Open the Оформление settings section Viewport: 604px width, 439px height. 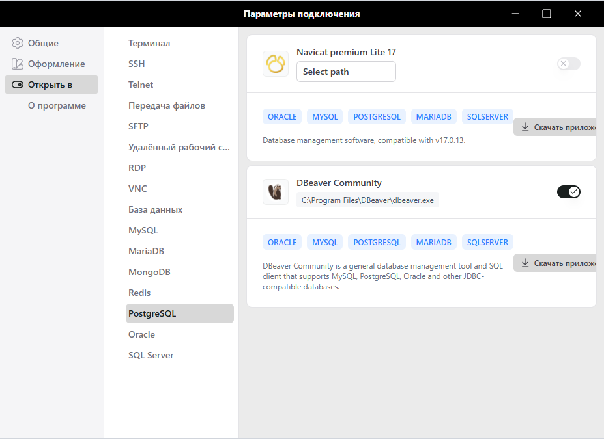(51, 64)
